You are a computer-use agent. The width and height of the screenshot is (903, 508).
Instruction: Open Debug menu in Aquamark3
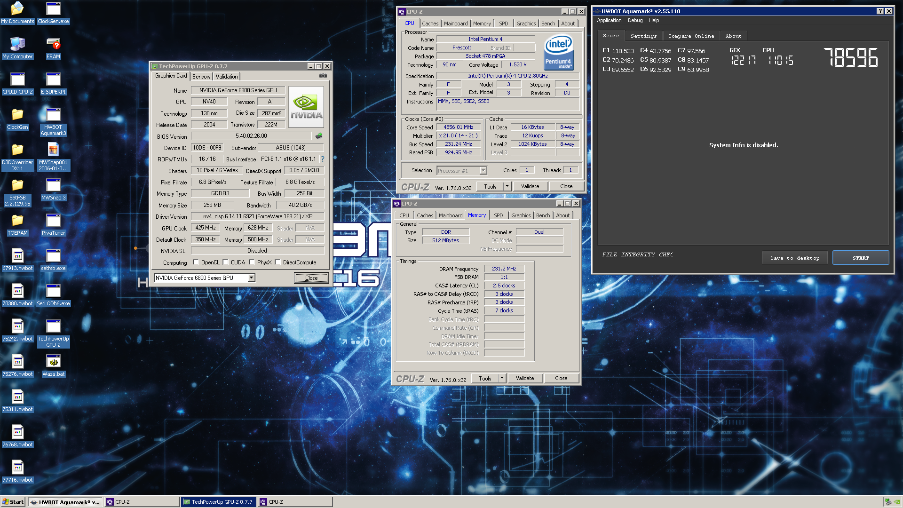pos(635,20)
